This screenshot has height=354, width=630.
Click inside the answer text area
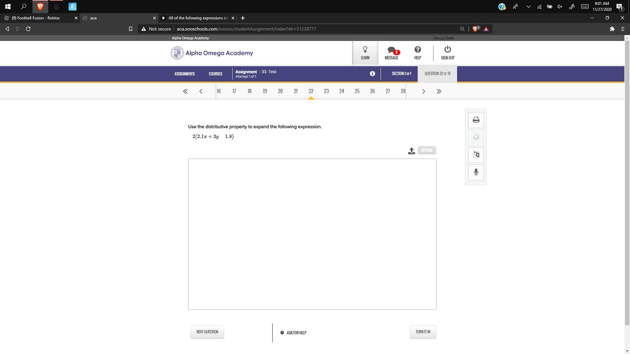click(x=312, y=234)
